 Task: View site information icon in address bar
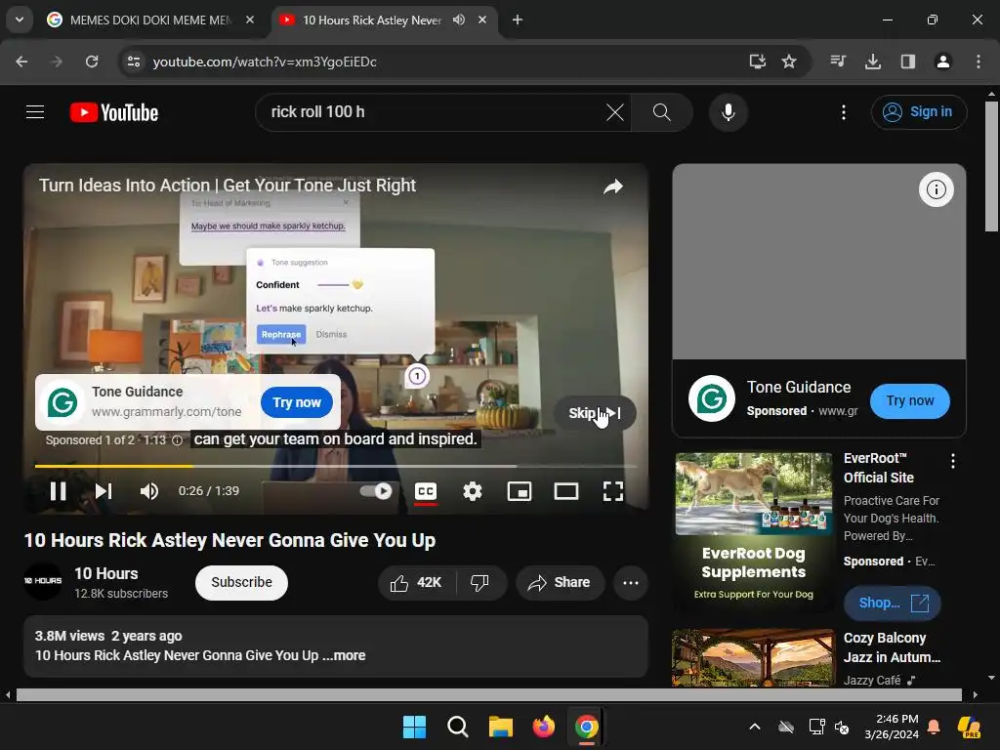click(x=133, y=62)
